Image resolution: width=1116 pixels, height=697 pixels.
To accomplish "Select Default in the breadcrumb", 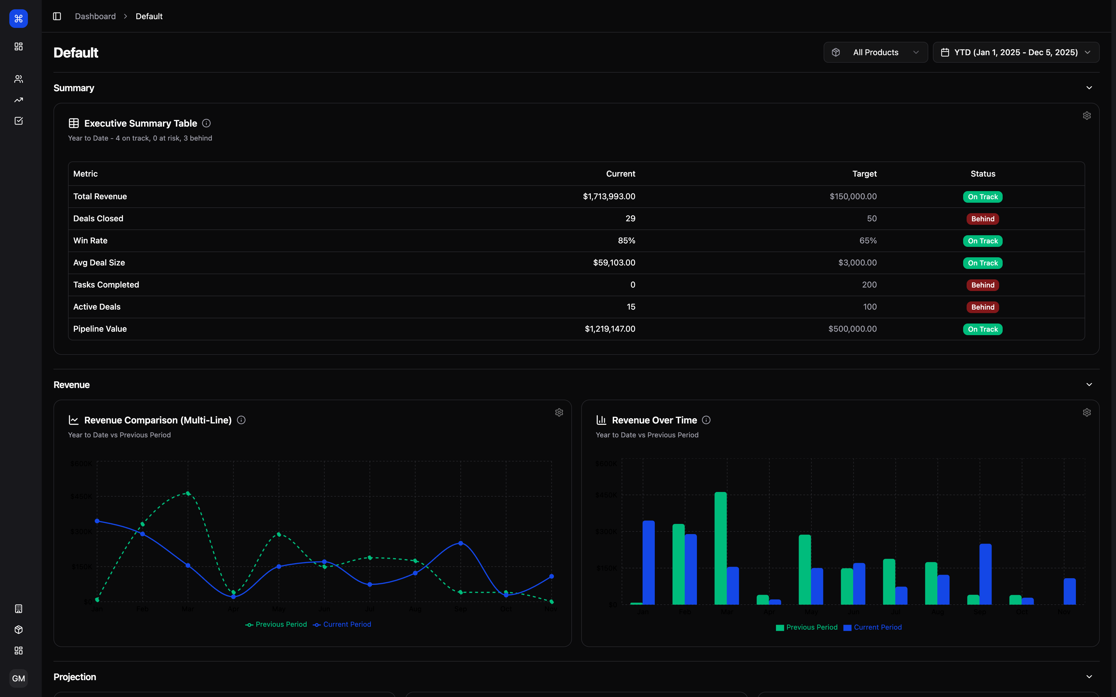I will [x=149, y=16].
